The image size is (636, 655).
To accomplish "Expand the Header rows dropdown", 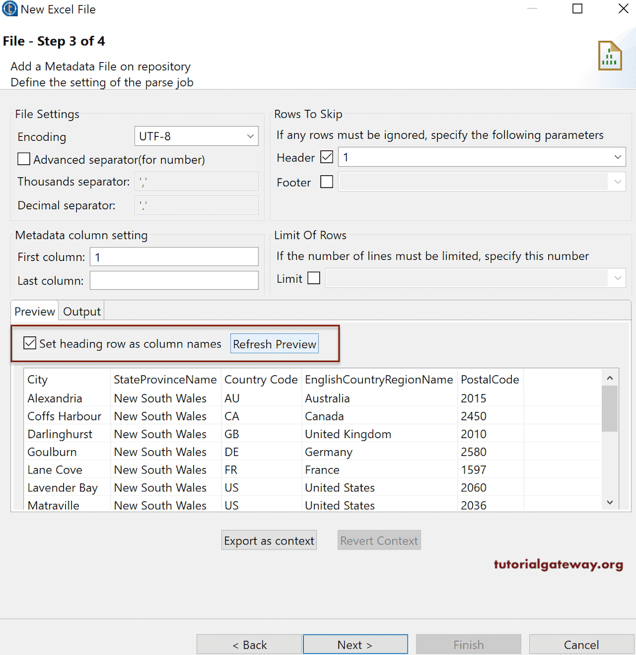I will 617,157.
